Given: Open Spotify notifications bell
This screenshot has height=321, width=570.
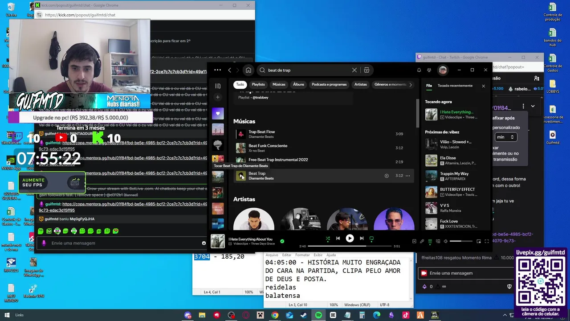Looking at the screenshot, I should pos(419,70).
